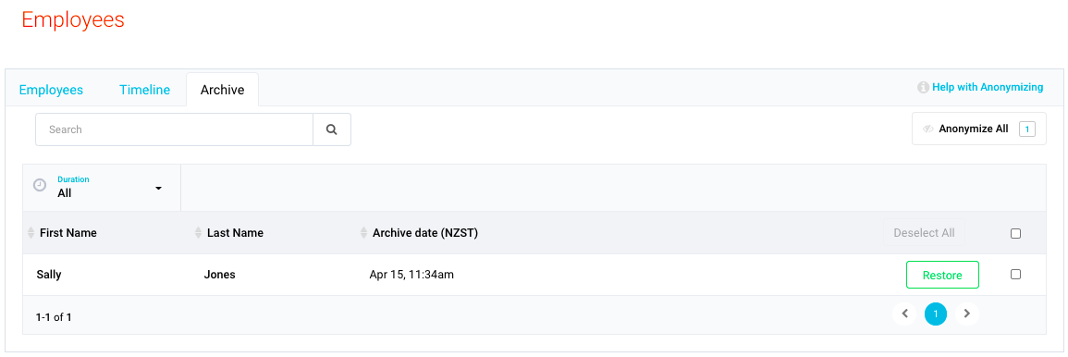Restore the archived employee Sally Jones
Viewport: 1068px width, 357px height.
click(942, 276)
